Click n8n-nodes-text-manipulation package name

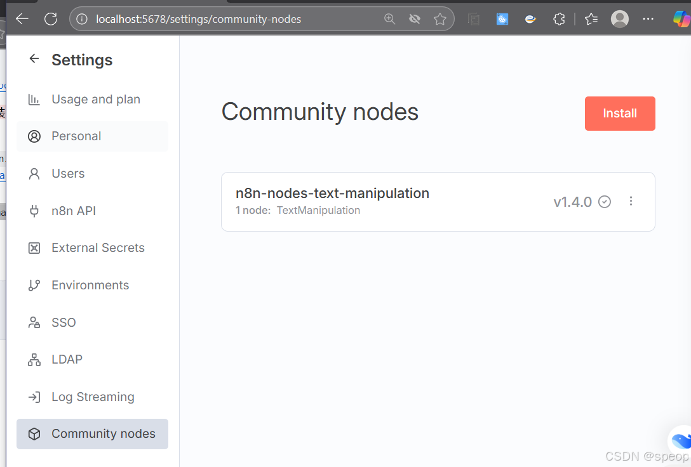[x=332, y=194]
